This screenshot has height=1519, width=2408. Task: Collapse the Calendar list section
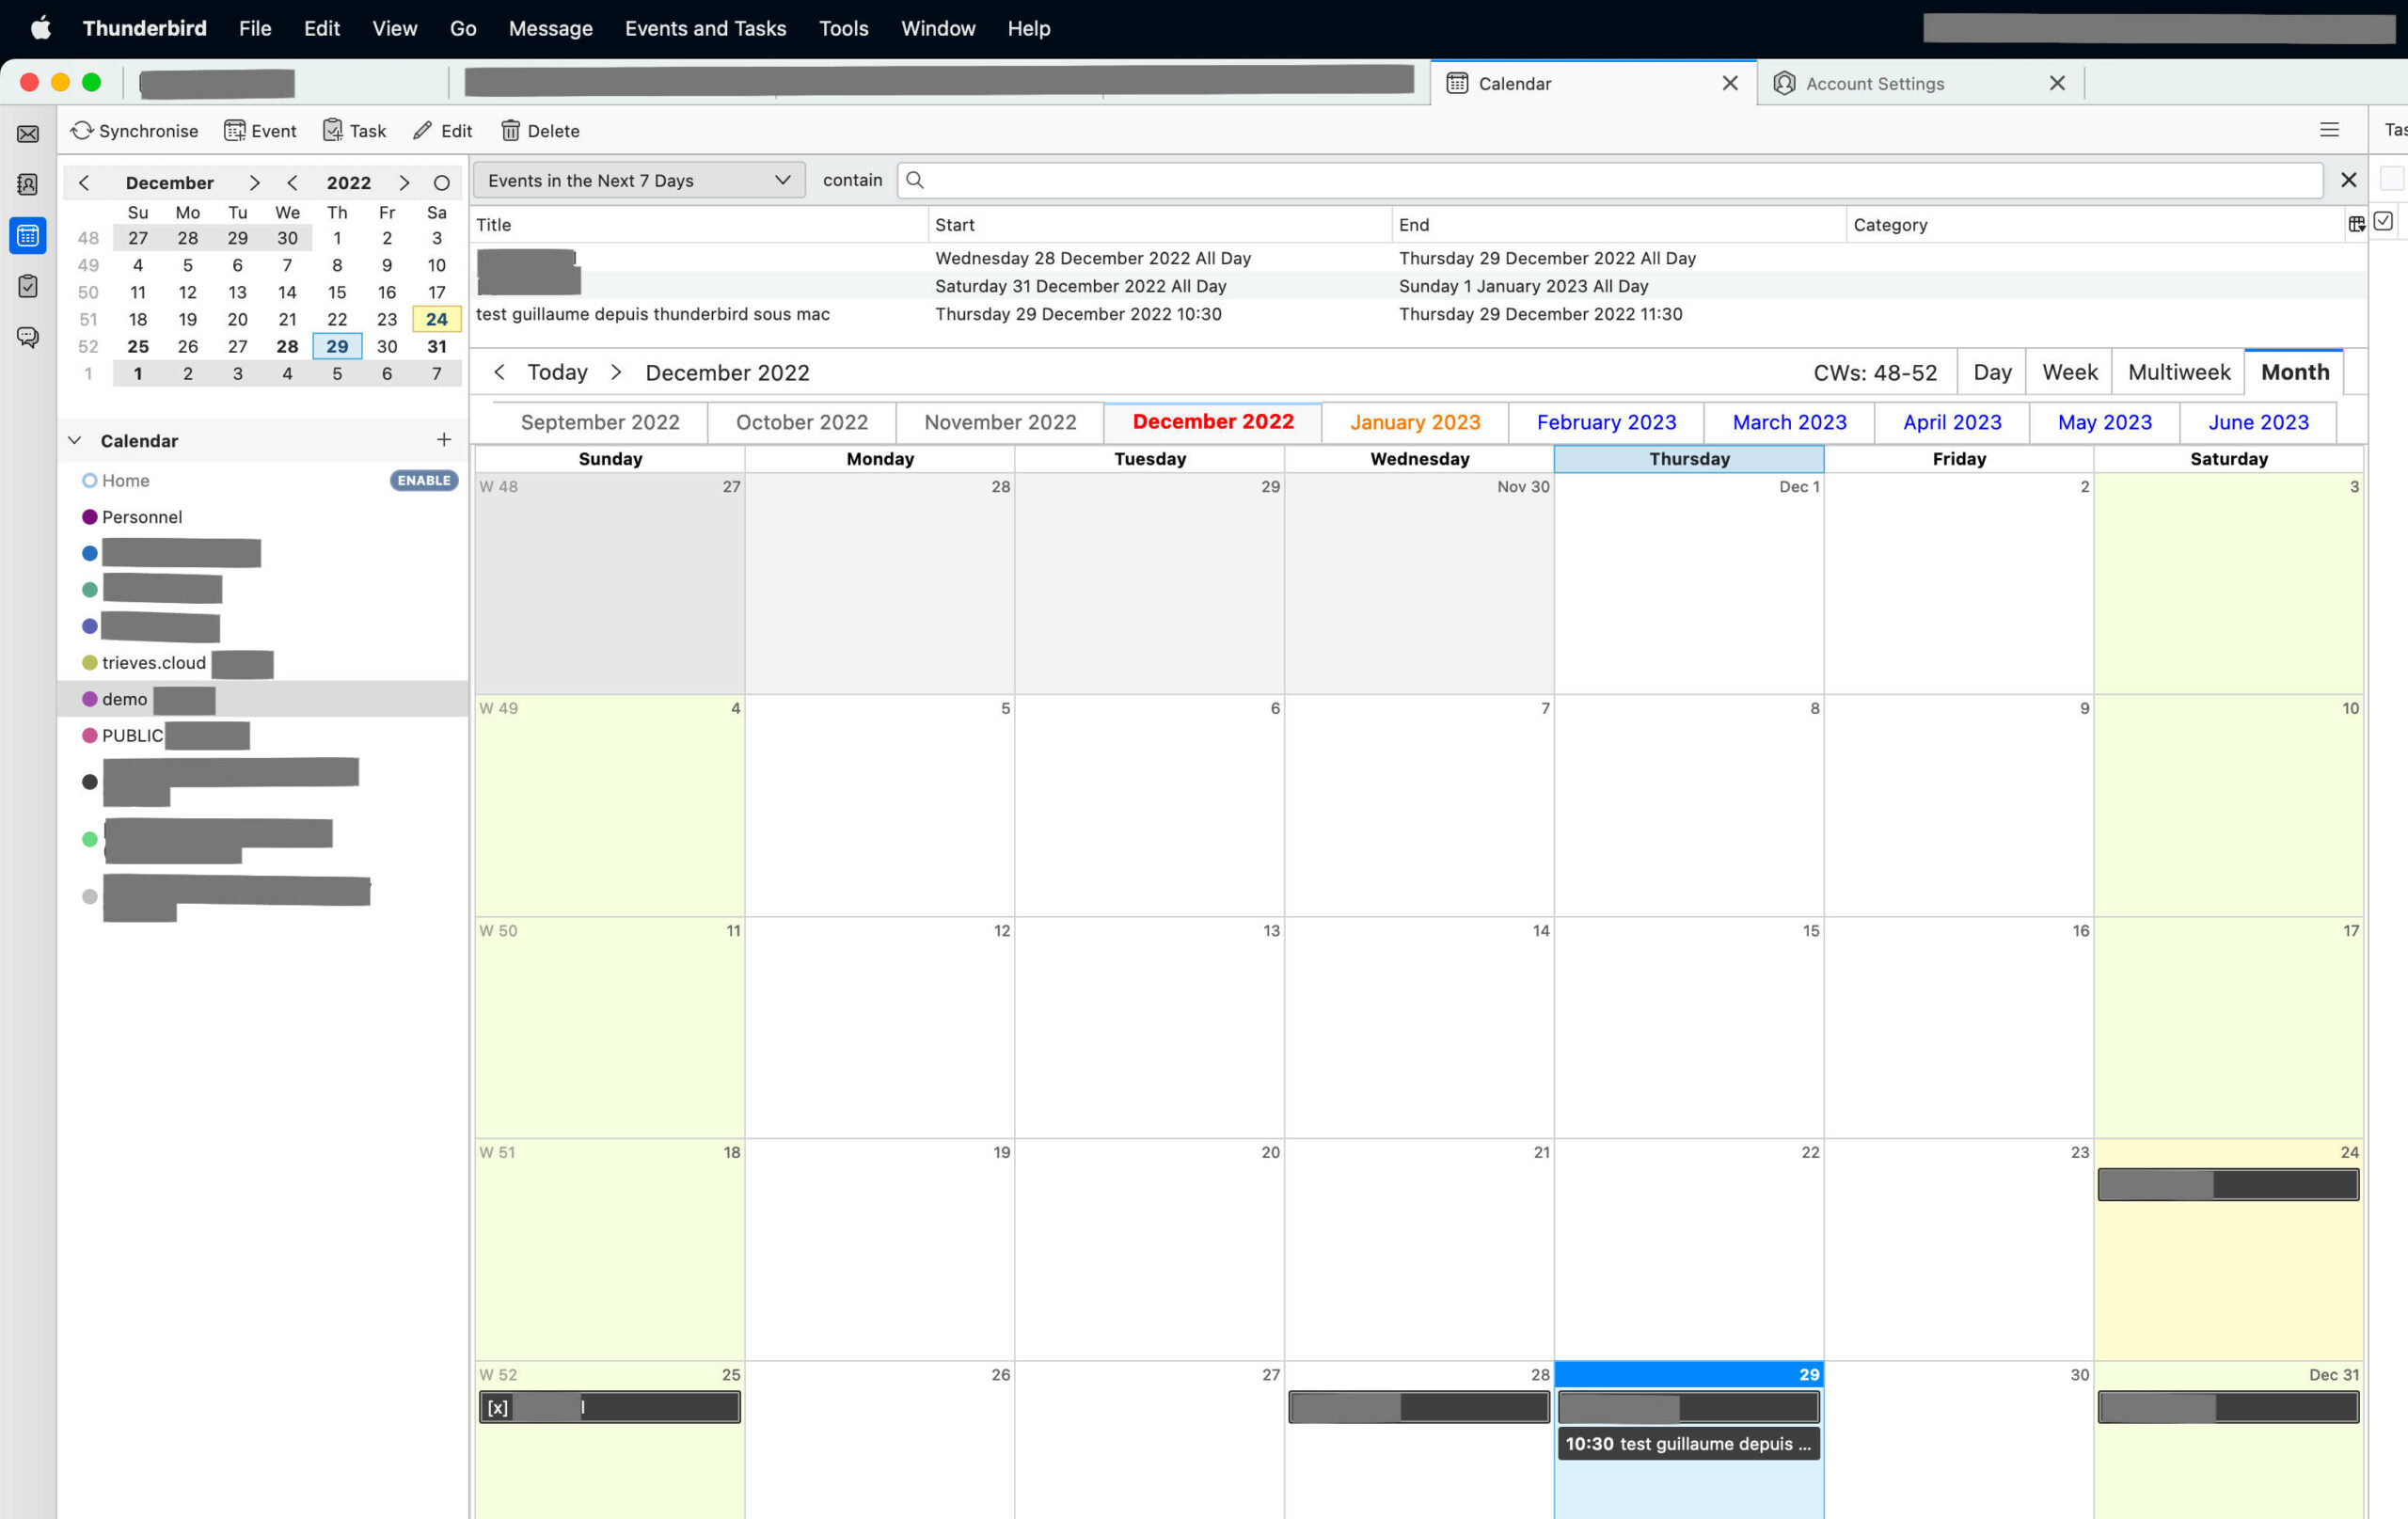tap(74, 440)
